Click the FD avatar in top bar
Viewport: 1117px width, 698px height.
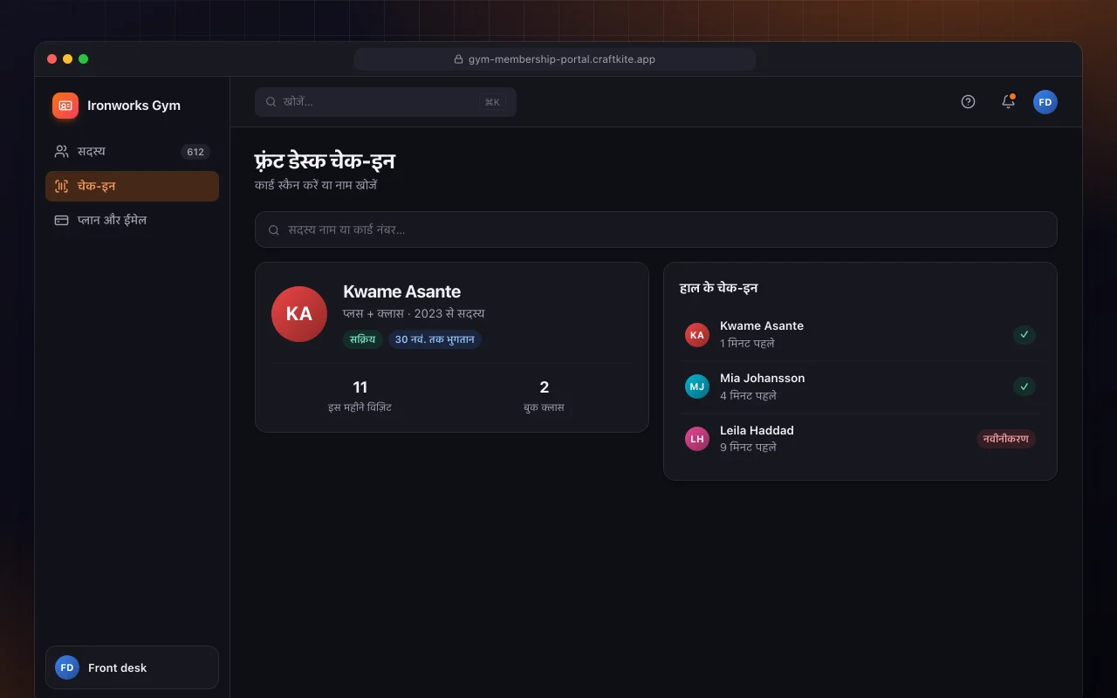point(1045,102)
